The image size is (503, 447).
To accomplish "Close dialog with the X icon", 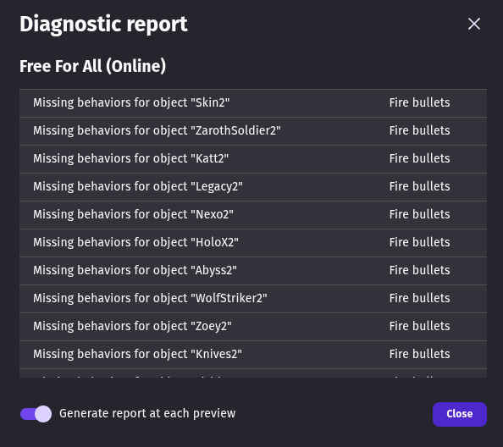I will point(474,24).
